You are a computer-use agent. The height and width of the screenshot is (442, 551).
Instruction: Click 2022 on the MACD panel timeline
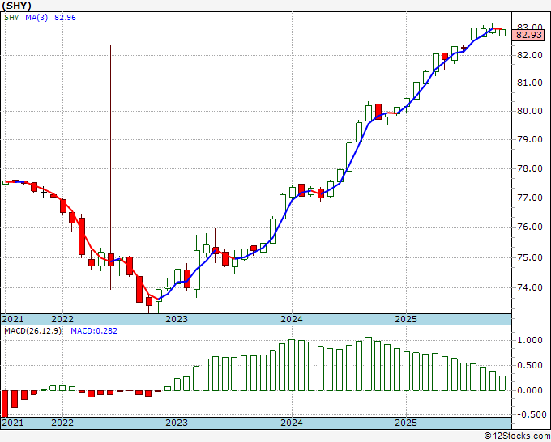[62, 423]
